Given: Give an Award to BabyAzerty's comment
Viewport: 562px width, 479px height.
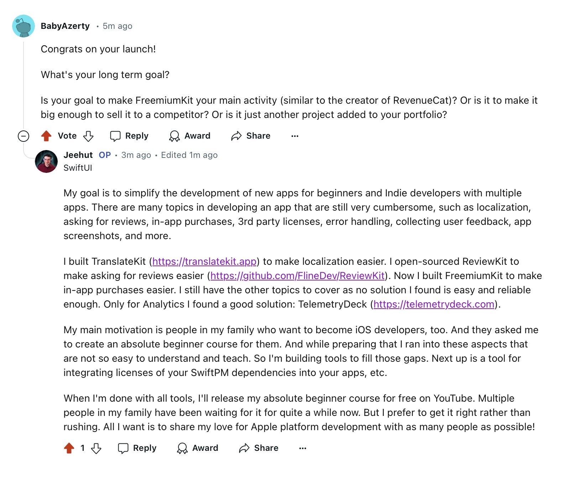Looking at the screenshot, I should 190,136.
